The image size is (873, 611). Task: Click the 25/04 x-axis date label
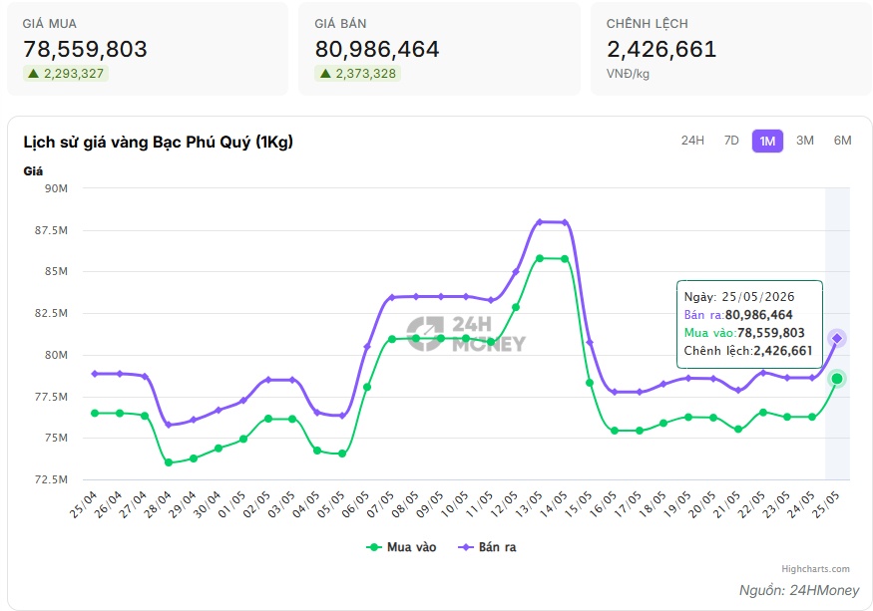[84, 504]
